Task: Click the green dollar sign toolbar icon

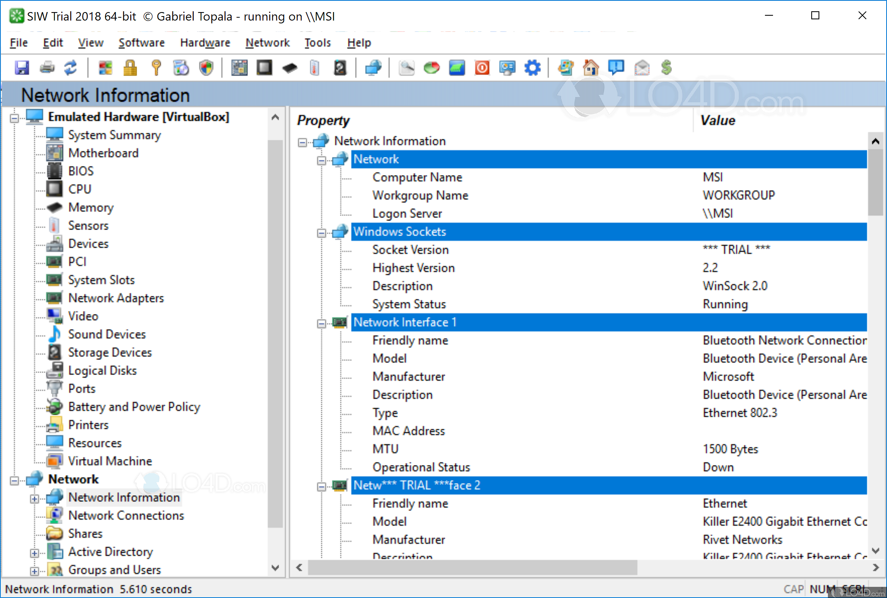Action: pos(666,68)
